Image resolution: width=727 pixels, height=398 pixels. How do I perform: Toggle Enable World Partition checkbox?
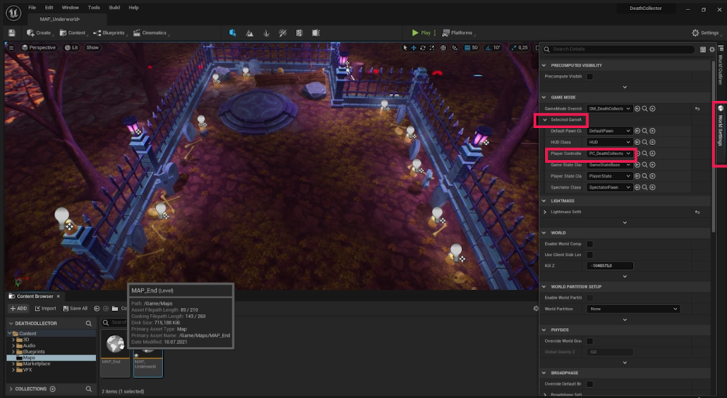click(x=590, y=297)
